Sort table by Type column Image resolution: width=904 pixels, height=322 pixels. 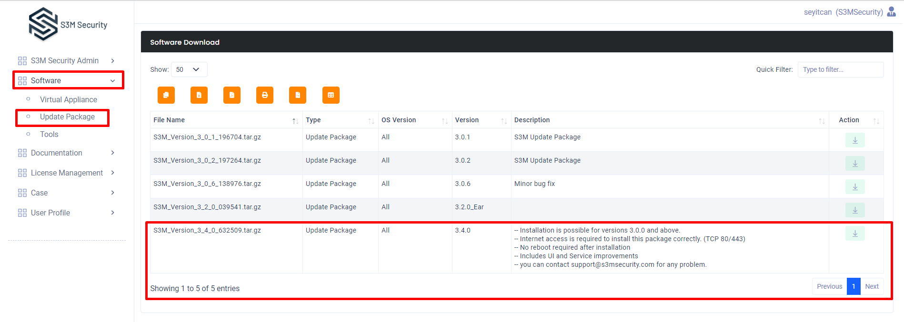click(x=371, y=121)
